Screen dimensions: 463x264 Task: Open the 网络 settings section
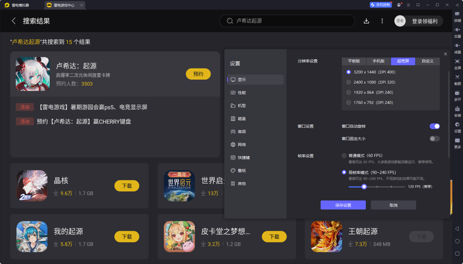[255, 144]
